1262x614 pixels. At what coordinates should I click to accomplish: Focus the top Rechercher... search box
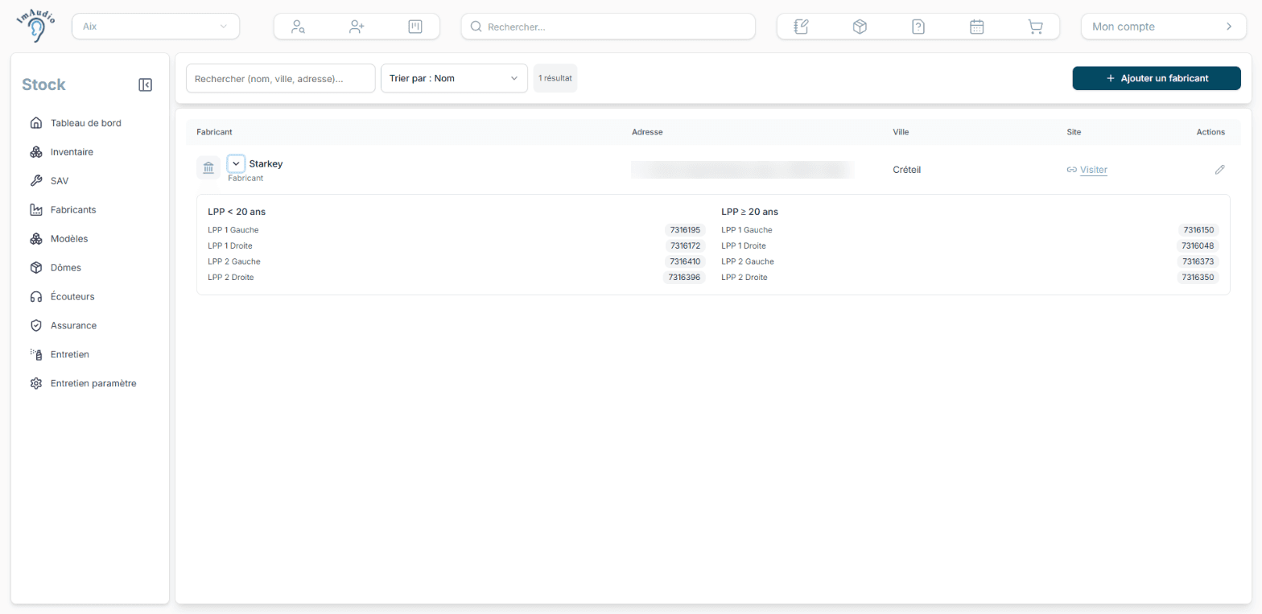click(x=608, y=27)
